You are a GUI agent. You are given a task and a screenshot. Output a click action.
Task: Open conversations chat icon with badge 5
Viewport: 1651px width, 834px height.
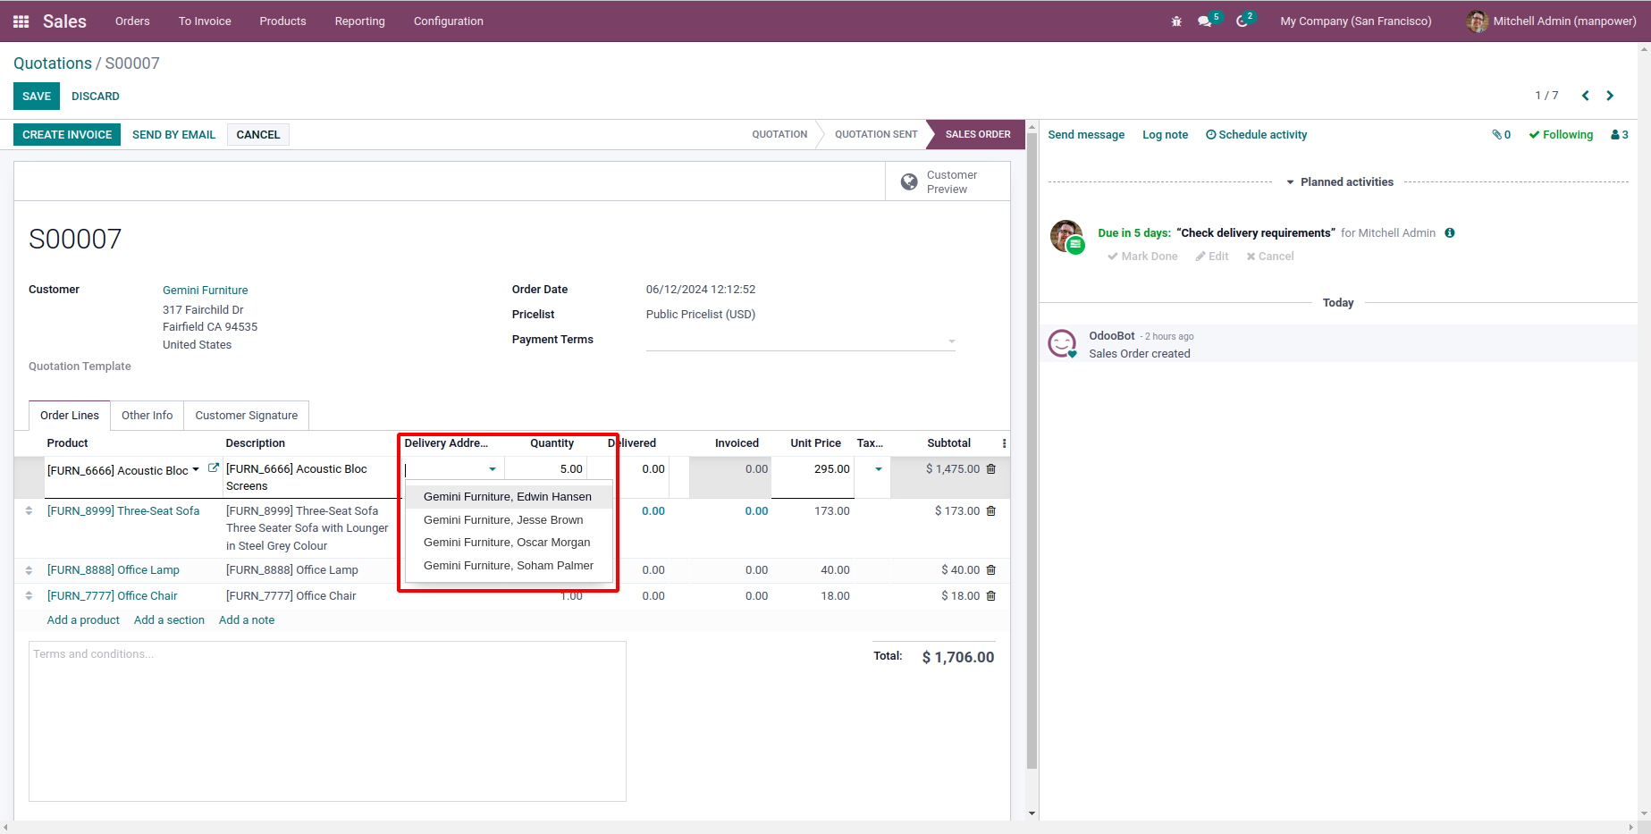1205,21
